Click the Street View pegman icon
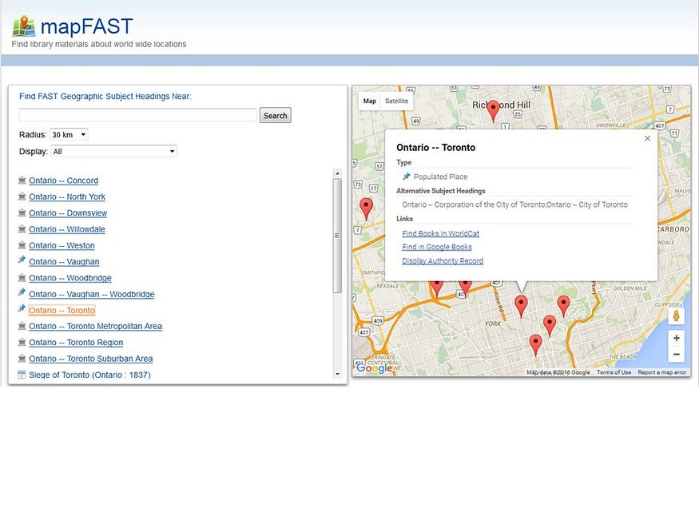 tap(677, 316)
